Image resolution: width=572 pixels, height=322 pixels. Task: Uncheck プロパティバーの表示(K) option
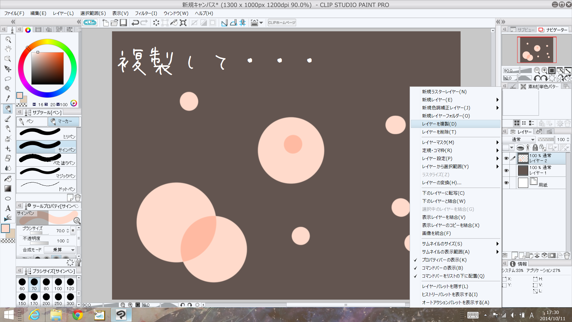pyautogui.click(x=444, y=260)
